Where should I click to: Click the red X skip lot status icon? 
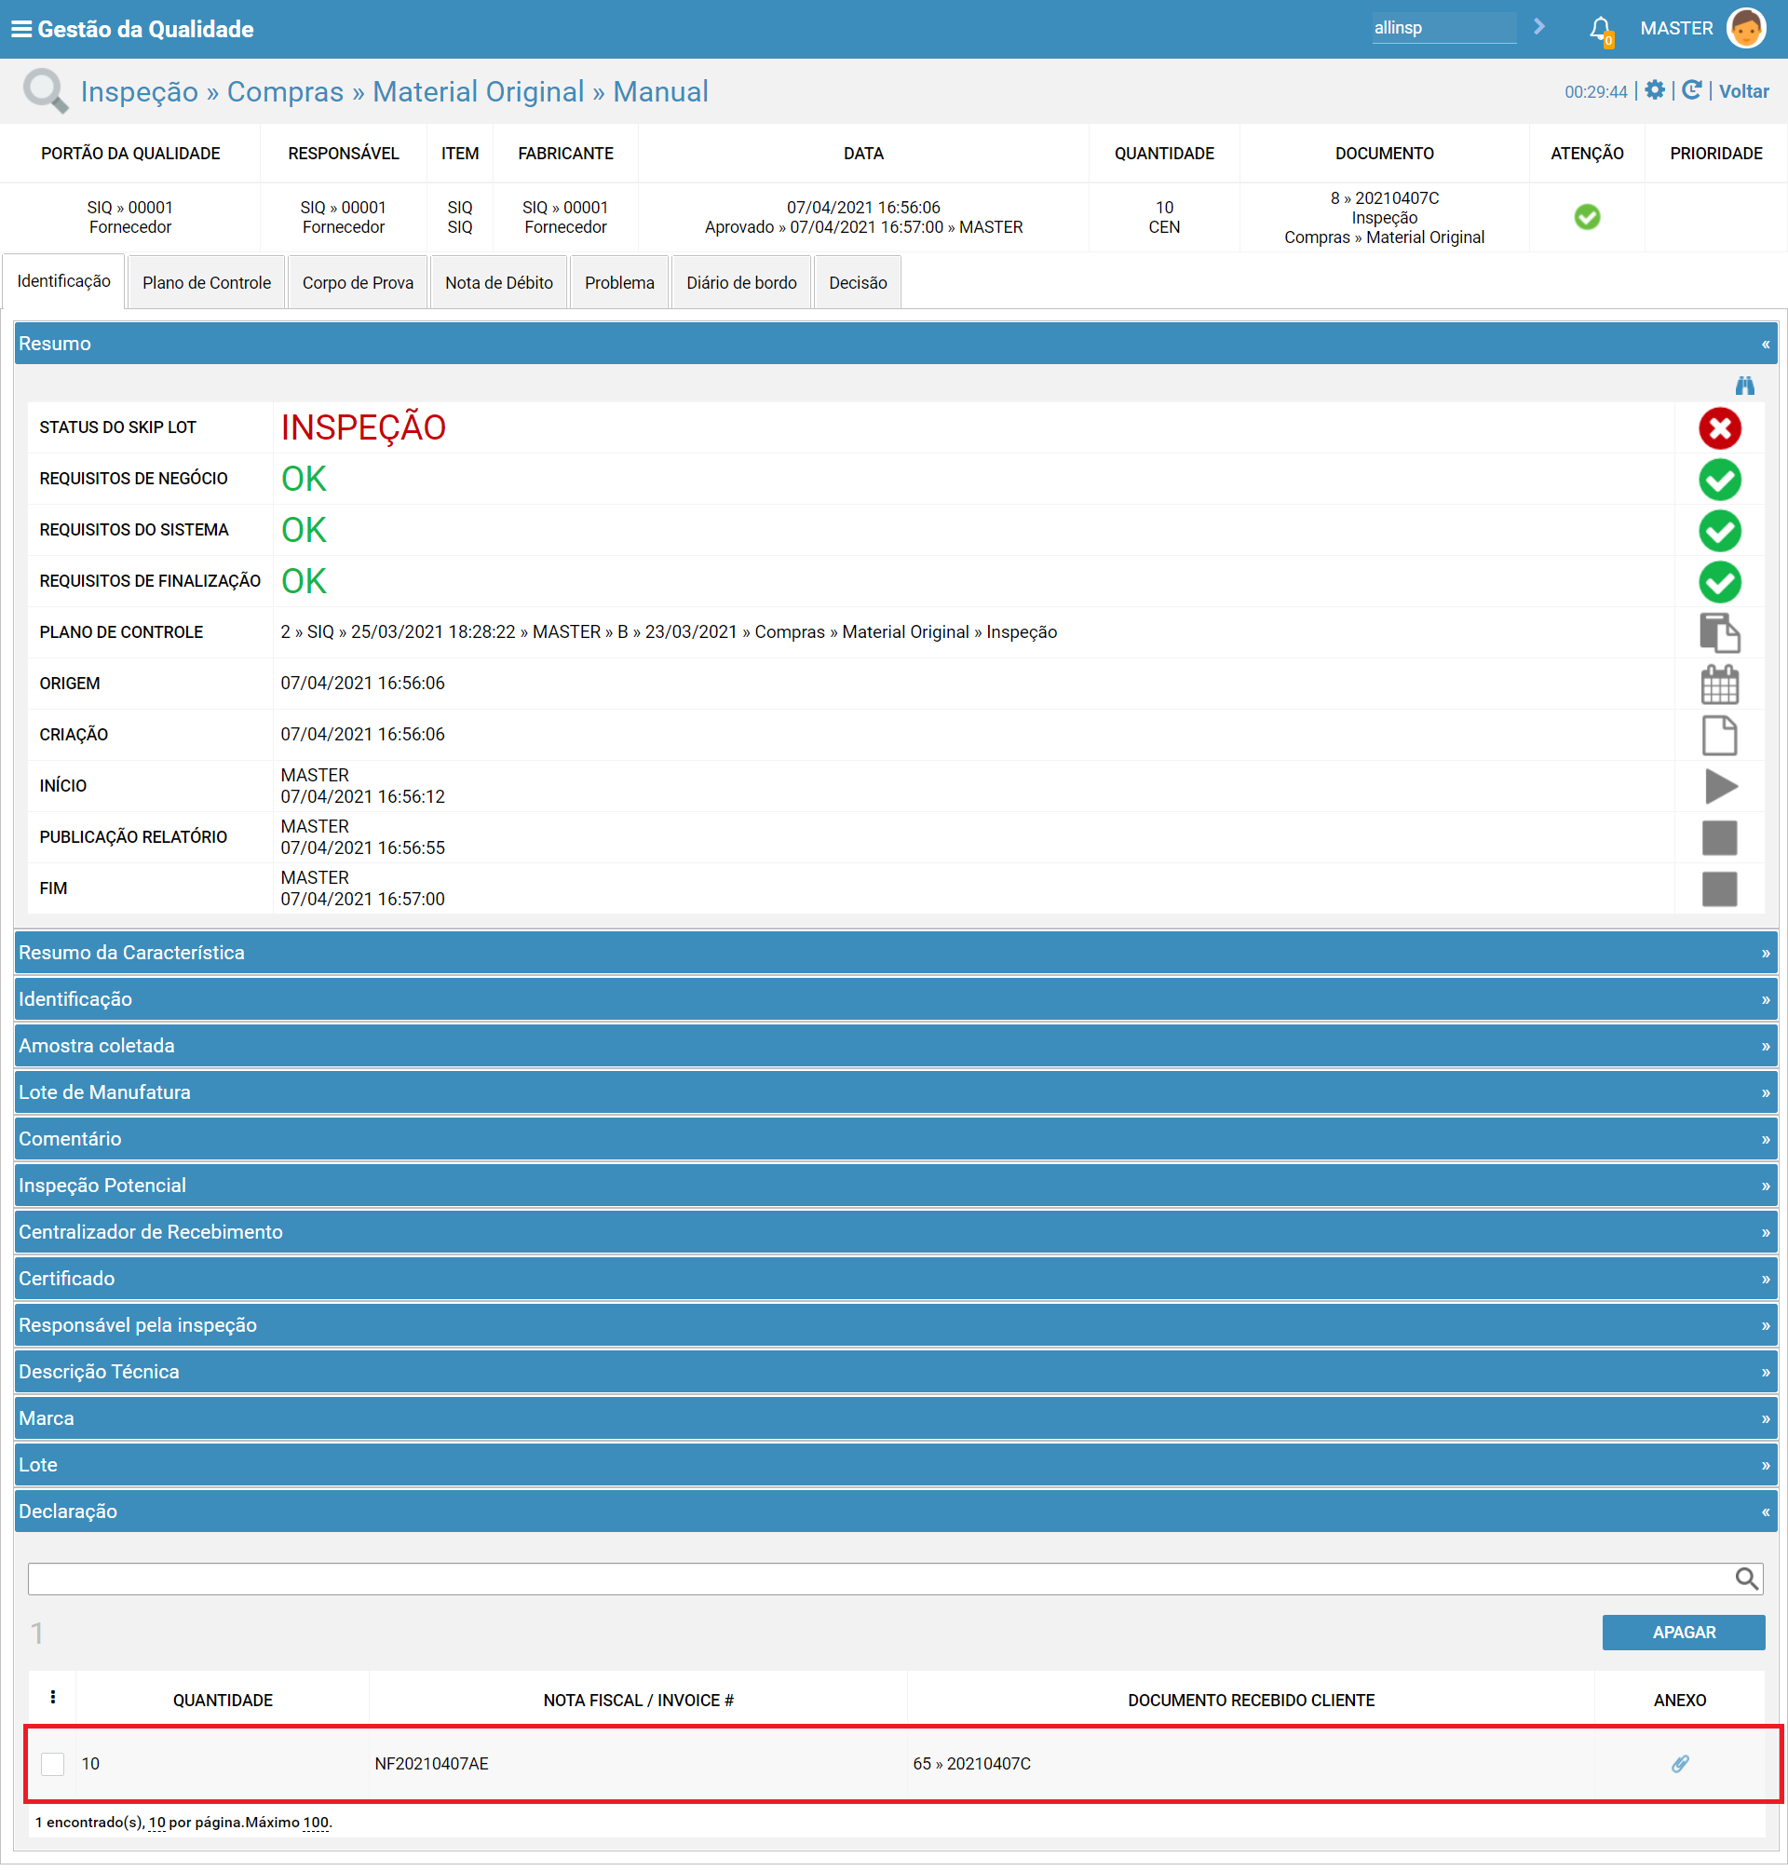tap(1719, 428)
